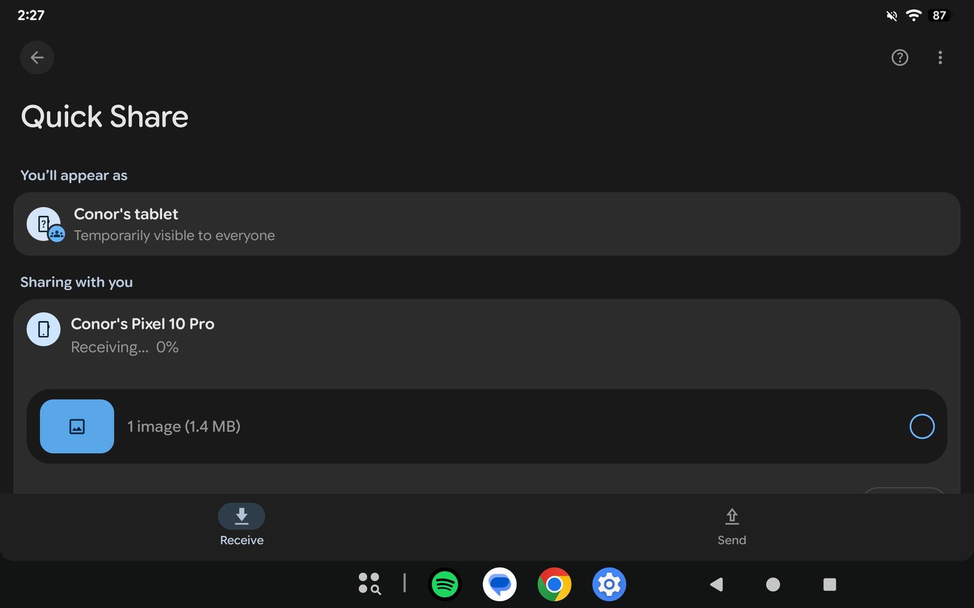Image resolution: width=974 pixels, height=608 pixels.
Task: Open Google Messages from the taskbar
Action: coord(499,584)
